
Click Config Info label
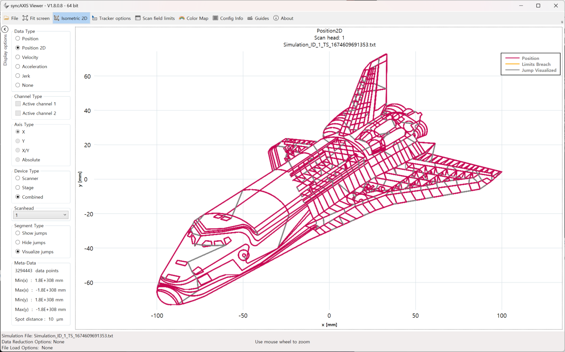(231, 18)
